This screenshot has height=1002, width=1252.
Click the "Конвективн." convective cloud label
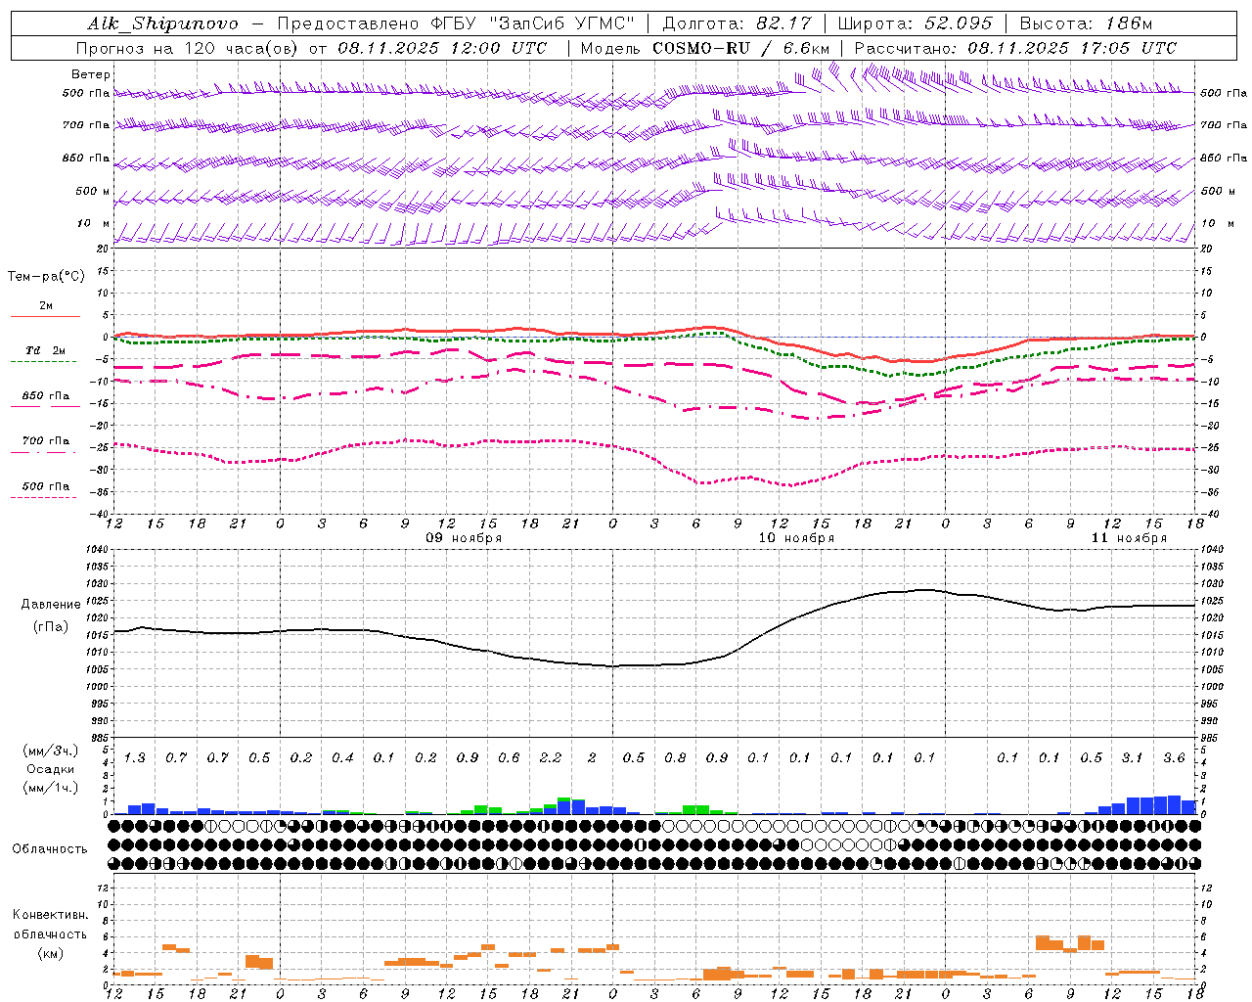point(51,915)
